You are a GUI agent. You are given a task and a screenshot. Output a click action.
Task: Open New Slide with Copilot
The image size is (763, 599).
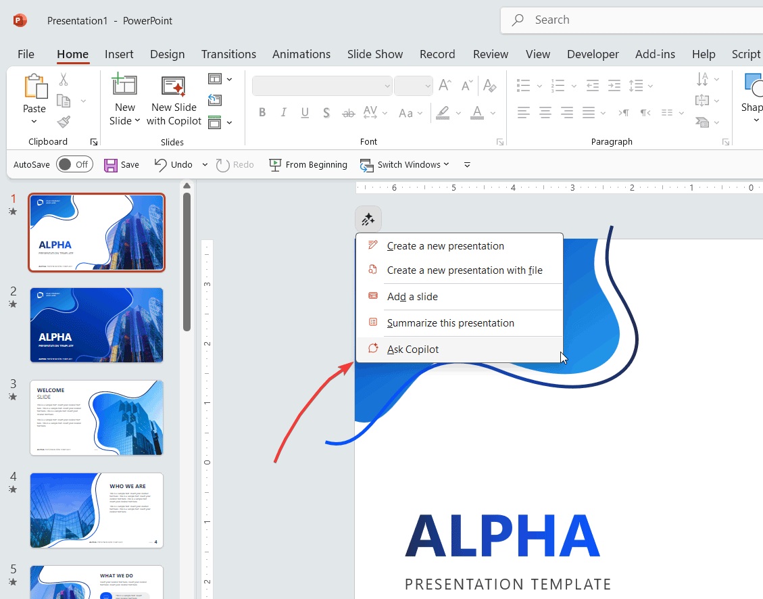[x=174, y=99]
